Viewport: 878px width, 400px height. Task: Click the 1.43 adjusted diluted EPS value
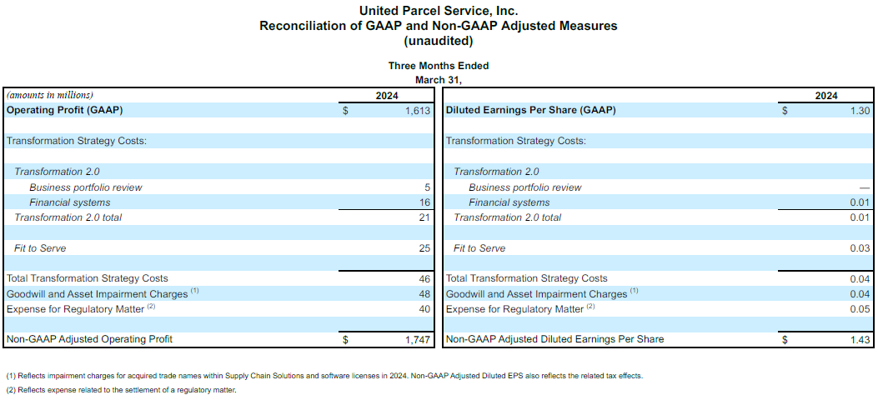(x=860, y=339)
